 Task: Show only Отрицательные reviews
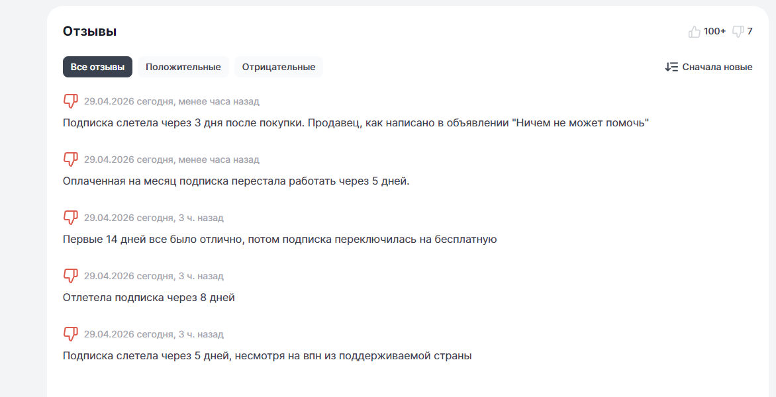click(x=278, y=67)
